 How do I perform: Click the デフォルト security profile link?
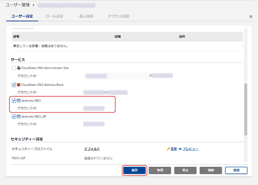[x=92, y=149]
